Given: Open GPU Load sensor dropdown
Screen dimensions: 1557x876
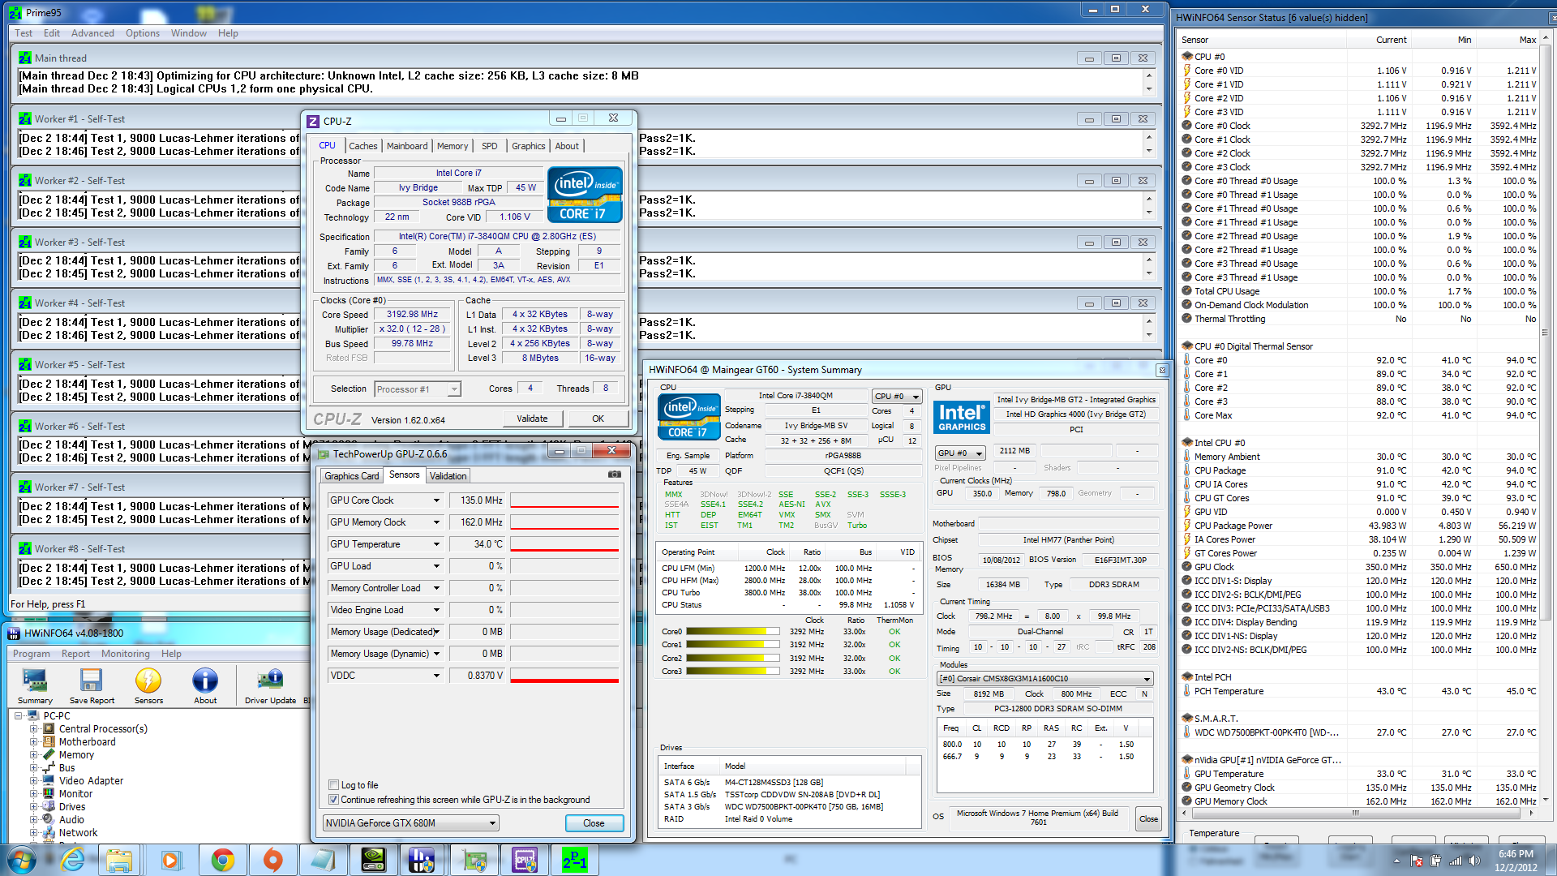Looking at the screenshot, I should click(x=436, y=566).
